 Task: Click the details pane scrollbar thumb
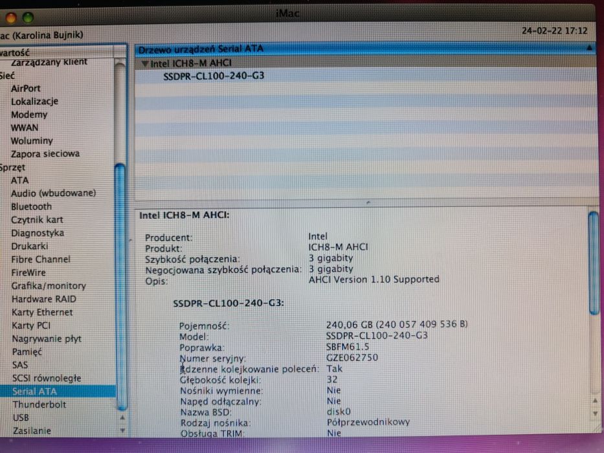click(594, 263)
